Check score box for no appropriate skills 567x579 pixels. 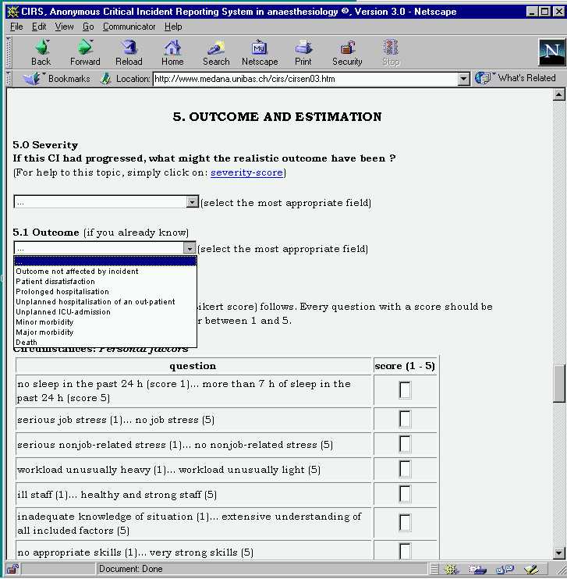tap(405, 552)
